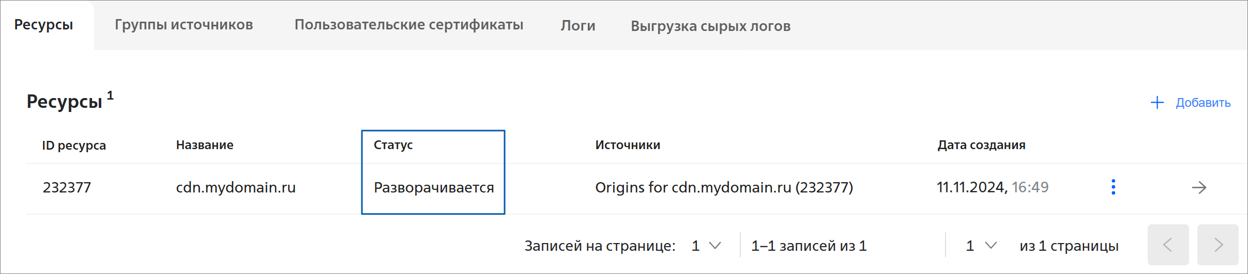The width and height of the screenshot is (1248, 274).
Task: Expand the page number dropdown
Action: pyautogui.click(x=981, y=246)
